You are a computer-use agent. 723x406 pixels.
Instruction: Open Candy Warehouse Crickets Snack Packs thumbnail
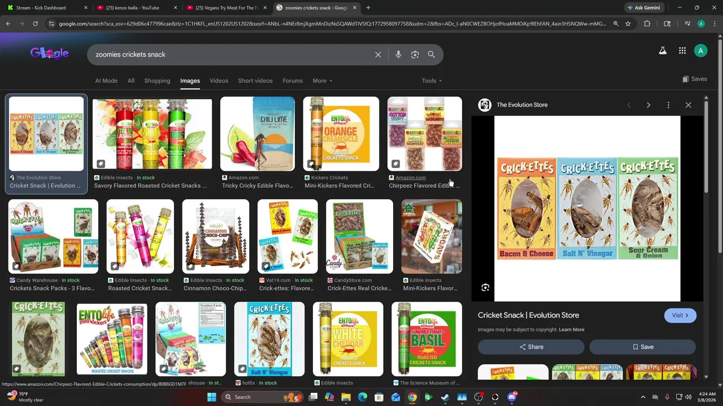[53, 236]
